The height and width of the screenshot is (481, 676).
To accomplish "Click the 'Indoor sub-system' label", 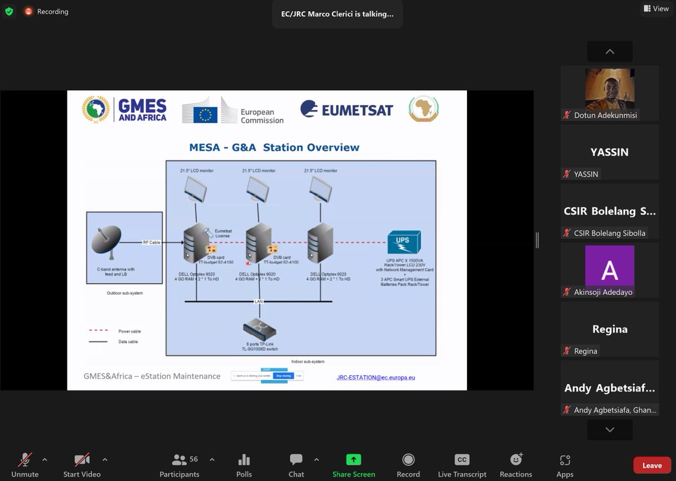I will point(308,362).
